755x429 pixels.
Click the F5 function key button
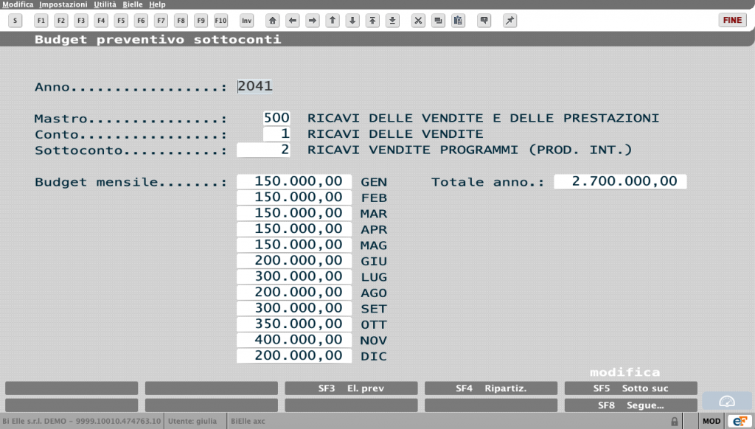(x=121, y=21)
